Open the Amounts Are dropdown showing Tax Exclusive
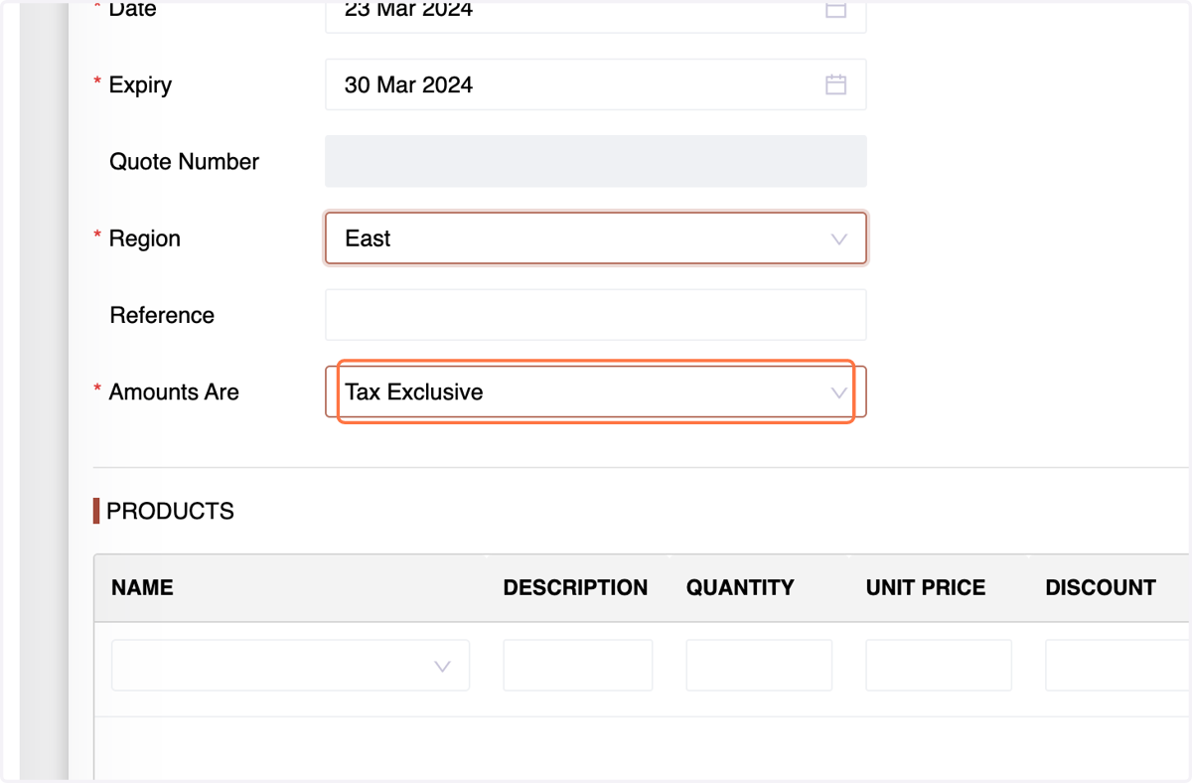Image resolution: width=1192 pixels, height=783 pixels. [x=595, y=391]
